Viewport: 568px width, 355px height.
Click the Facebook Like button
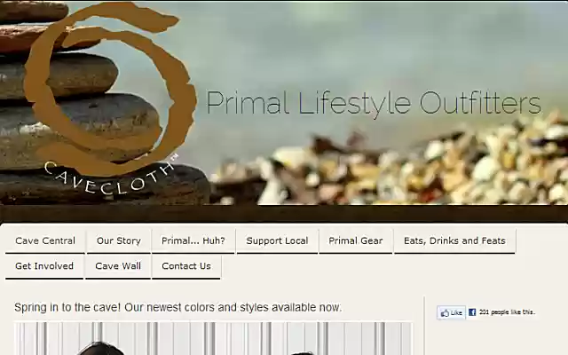pos(451,312)
